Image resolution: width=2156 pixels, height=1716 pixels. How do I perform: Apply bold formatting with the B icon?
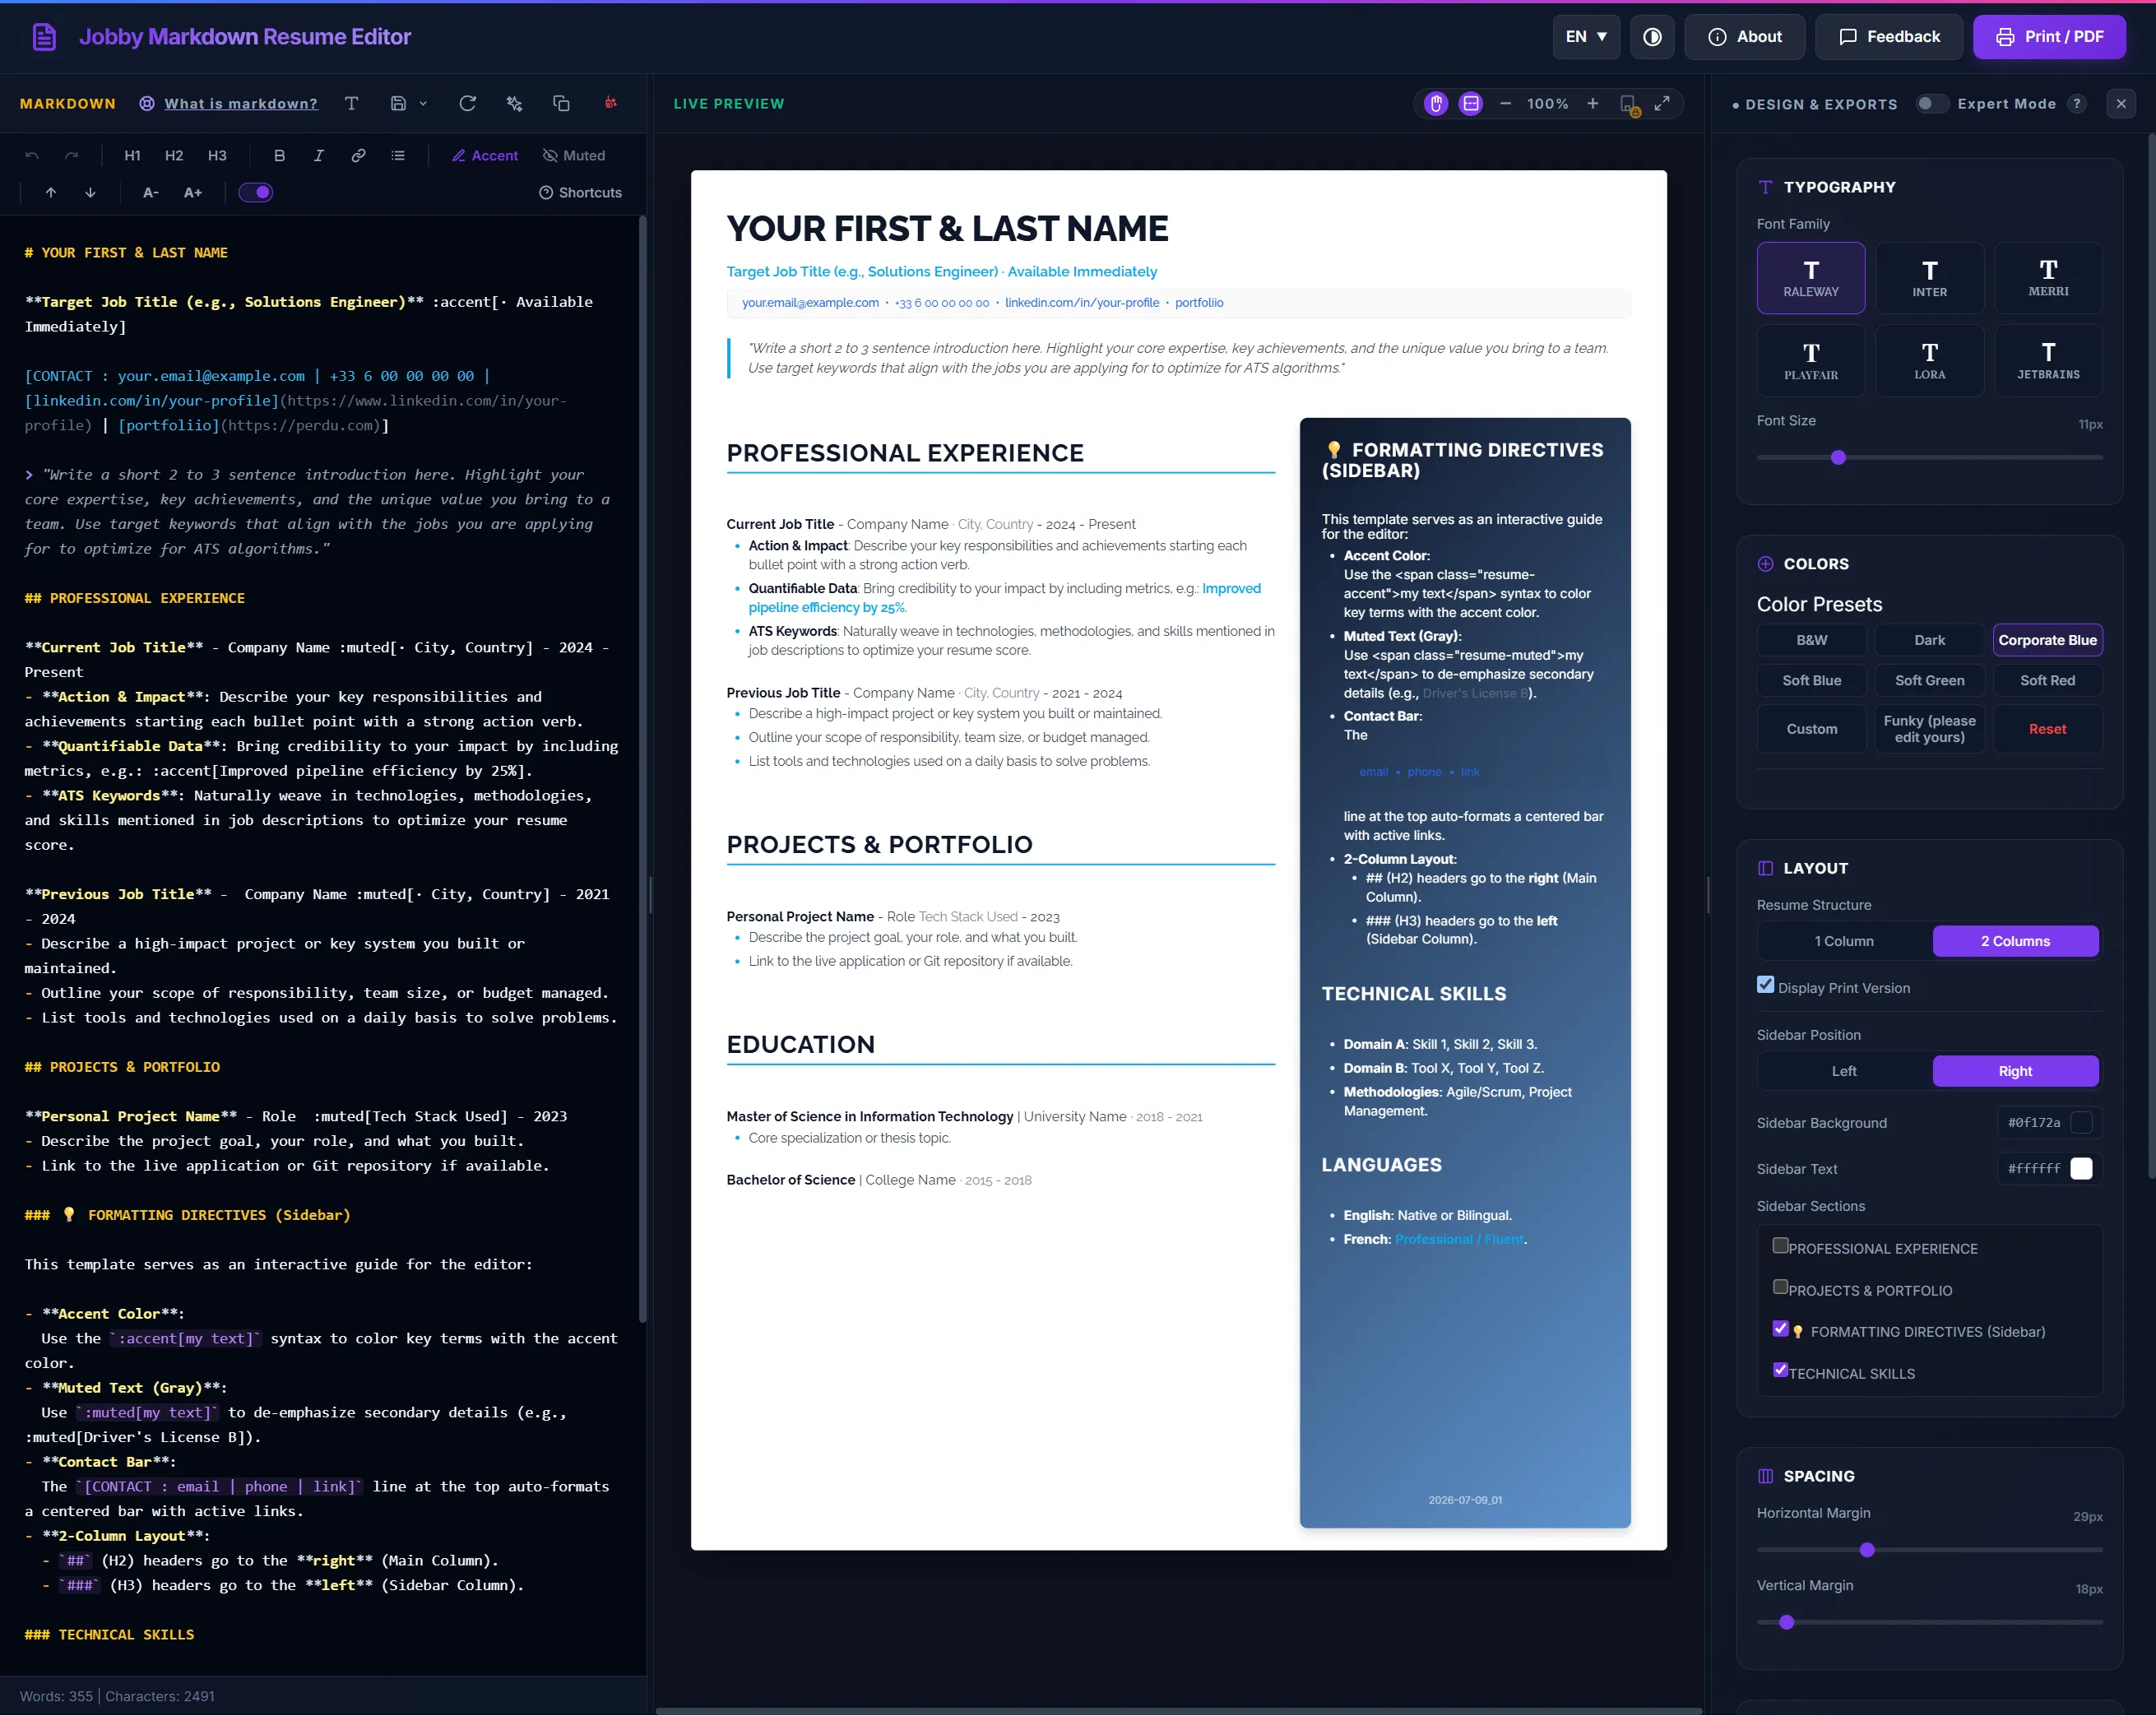[279, 156]
